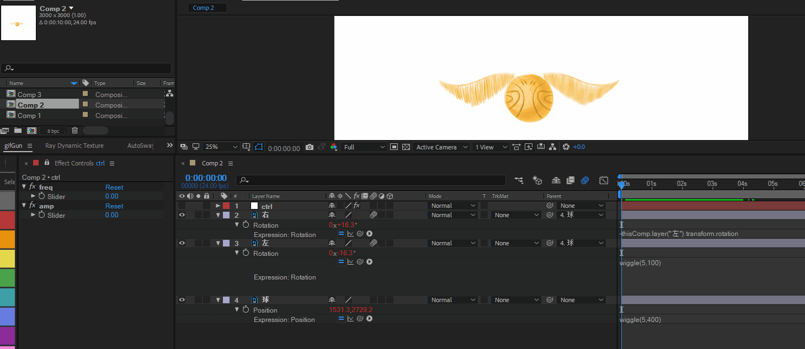
Task: Toggle hide shy layers in the timeline
Action: [556, 180]
